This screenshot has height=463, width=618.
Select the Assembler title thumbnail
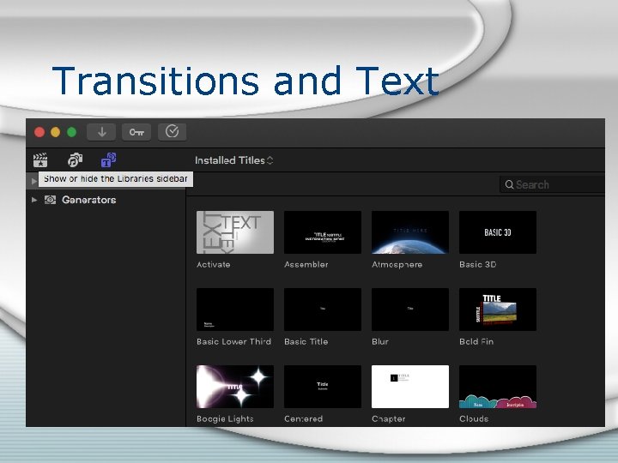[323, 232]
